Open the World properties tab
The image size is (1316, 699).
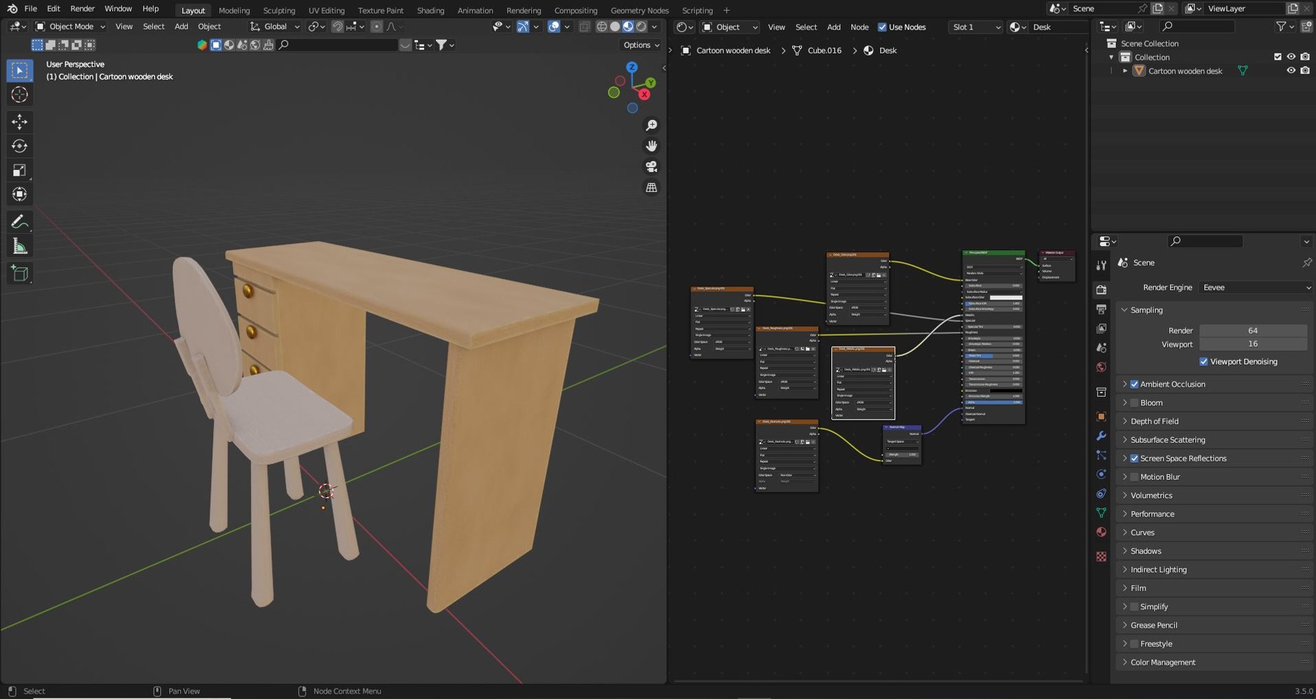tap(1101, 367)
